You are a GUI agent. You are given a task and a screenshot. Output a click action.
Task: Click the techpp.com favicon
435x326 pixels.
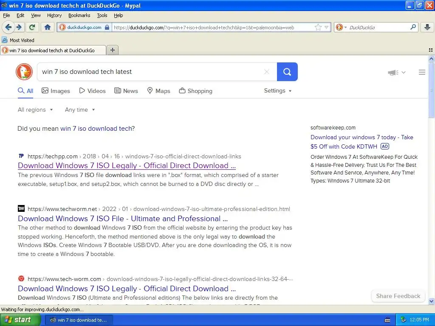click(21, 156)
